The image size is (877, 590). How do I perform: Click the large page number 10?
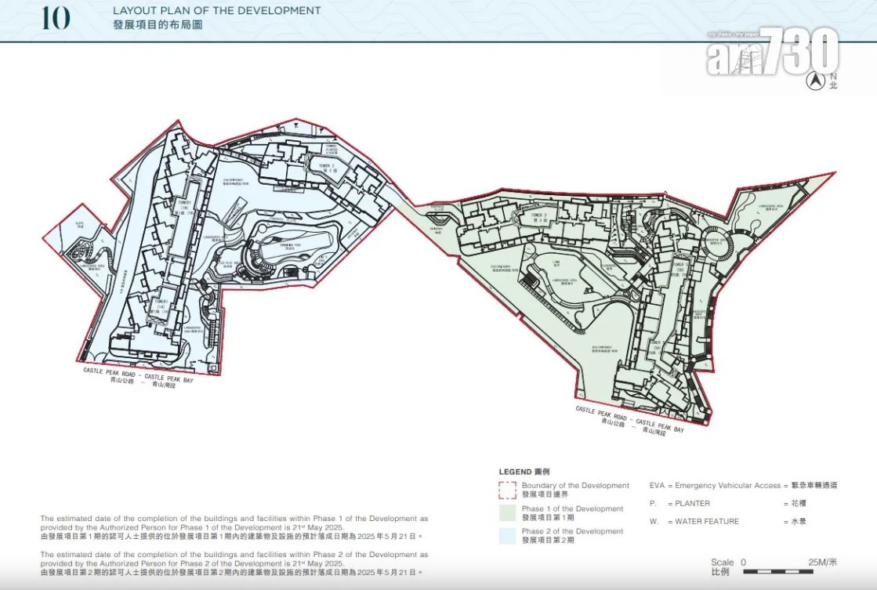pos(56,19)
